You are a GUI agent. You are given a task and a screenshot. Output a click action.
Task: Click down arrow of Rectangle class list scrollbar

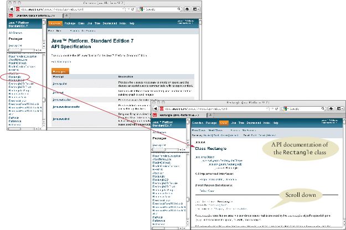pos(188,224)
